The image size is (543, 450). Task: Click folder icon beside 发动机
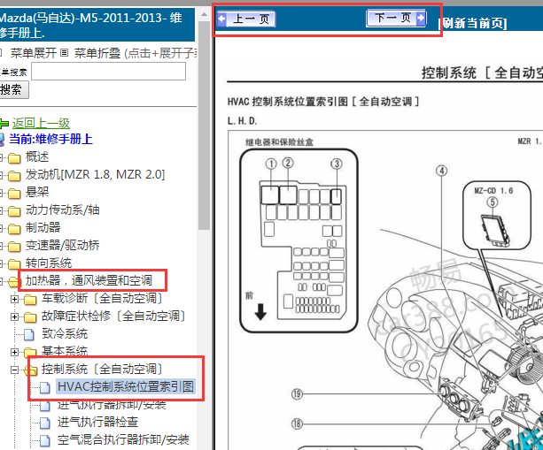point(14,176)
